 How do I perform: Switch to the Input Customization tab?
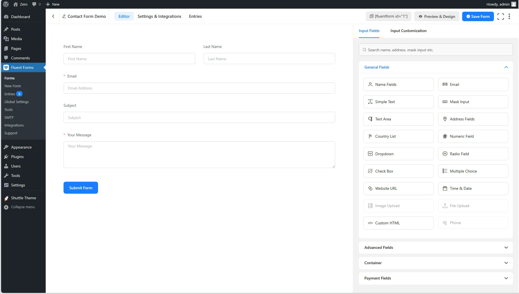coord(408,31)
